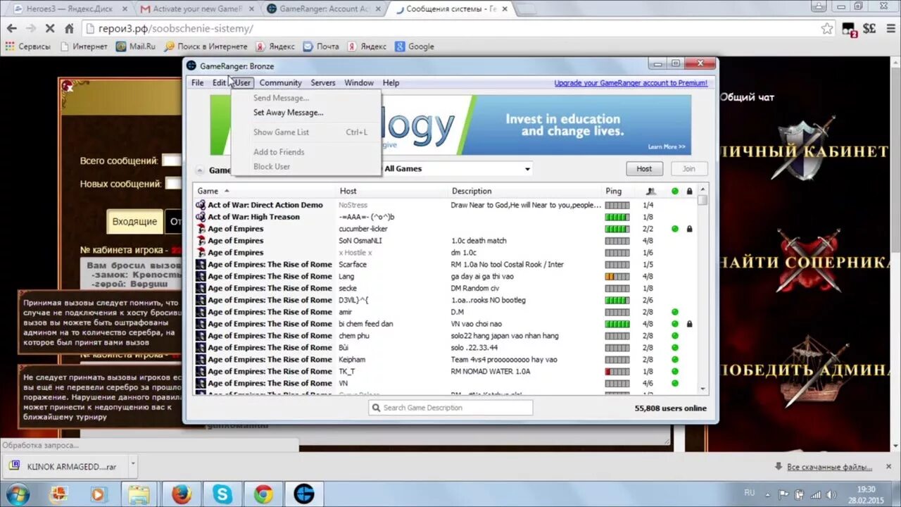Open Skype from the taskbar

(x=222, y=494)
